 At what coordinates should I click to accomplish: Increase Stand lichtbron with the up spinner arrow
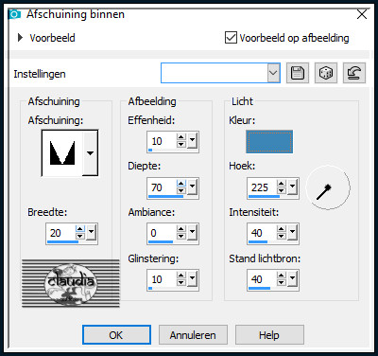click(282, 276)
